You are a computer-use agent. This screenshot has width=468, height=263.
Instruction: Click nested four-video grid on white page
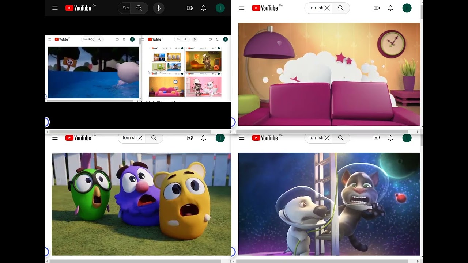(x=185, y=72)
